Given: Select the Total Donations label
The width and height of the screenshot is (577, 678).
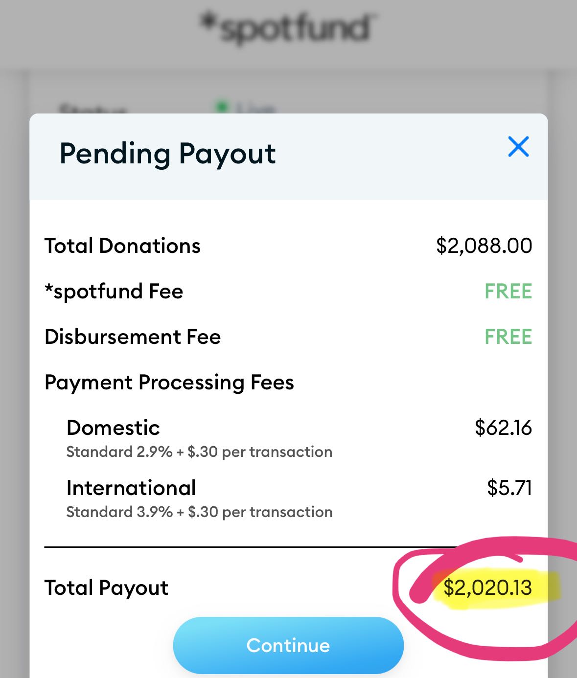Looking at the screenshot, I should 122,246.
